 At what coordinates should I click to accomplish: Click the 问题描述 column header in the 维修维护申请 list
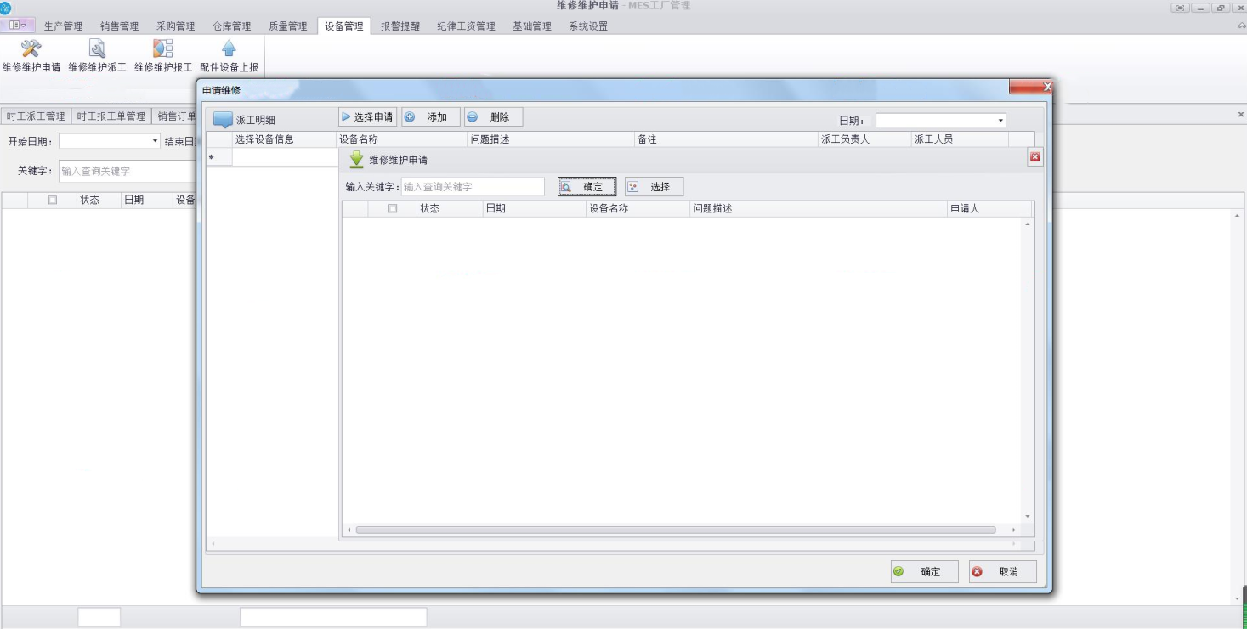point(819,208)
